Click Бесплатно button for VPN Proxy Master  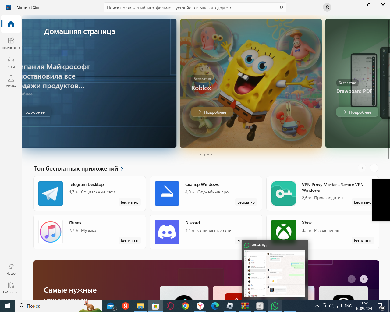coord(363,202)
